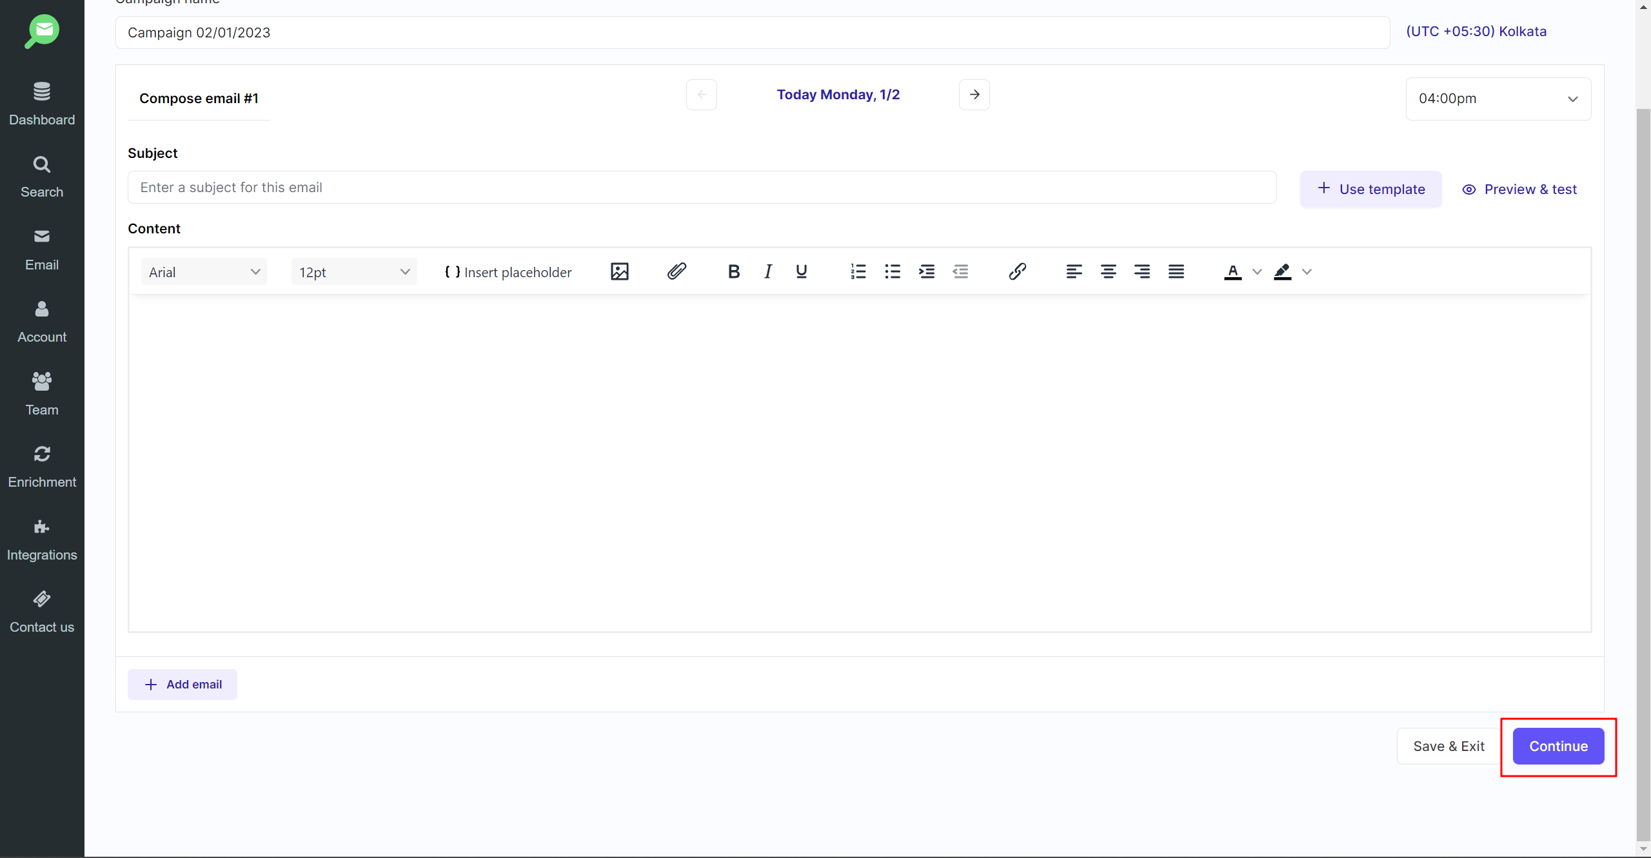Open the Arial font dropdown
Screen dimensions: 1651x858
click(x=204, y=272)
